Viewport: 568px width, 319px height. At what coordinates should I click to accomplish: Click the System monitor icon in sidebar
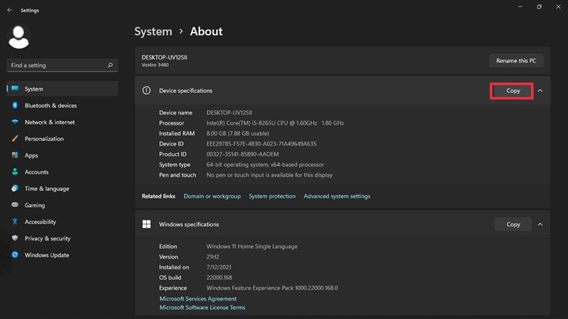[15, 89]
